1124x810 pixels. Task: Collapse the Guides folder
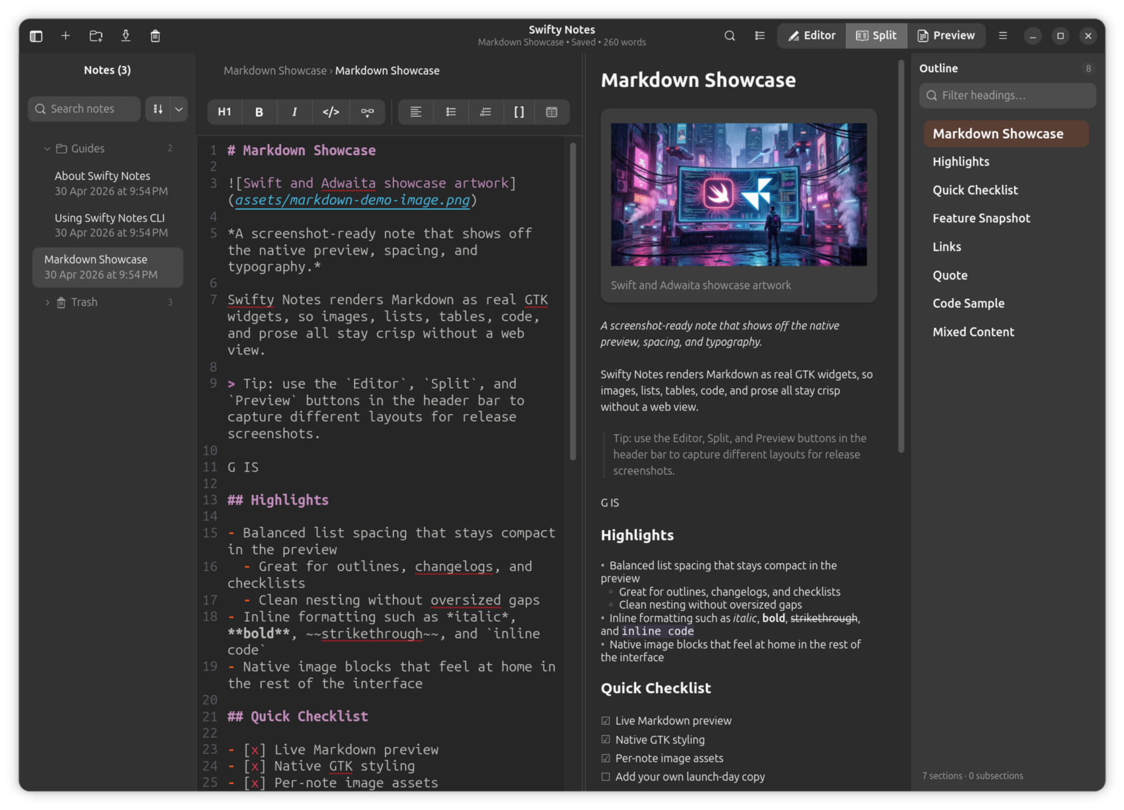(x=47, y=149)
